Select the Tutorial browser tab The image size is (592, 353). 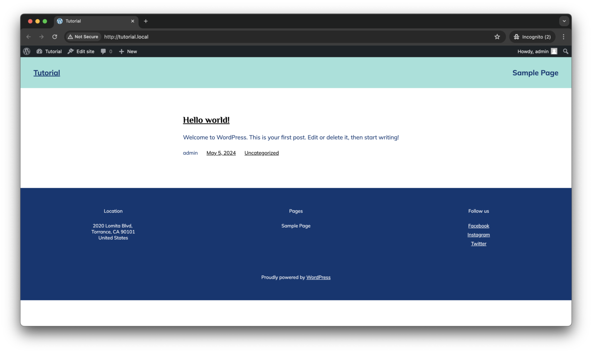pyautogui.click(x=96, y=21)
